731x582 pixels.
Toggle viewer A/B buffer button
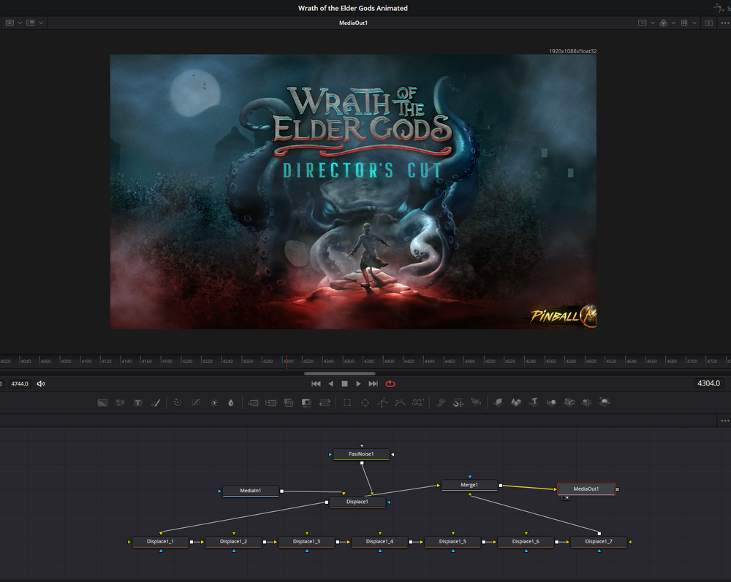click(x=10, y=23)
